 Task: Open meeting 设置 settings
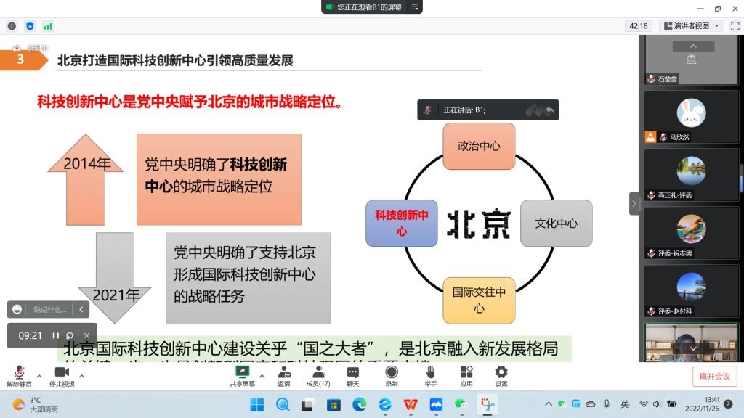(501, 377)
